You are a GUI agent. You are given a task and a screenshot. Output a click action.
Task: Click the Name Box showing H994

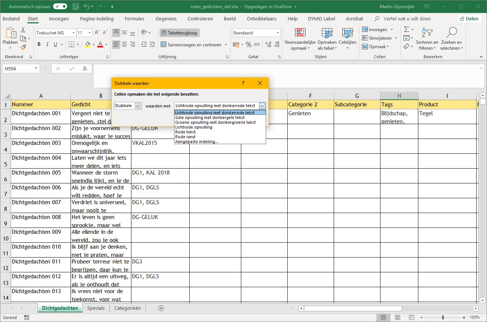18,69
